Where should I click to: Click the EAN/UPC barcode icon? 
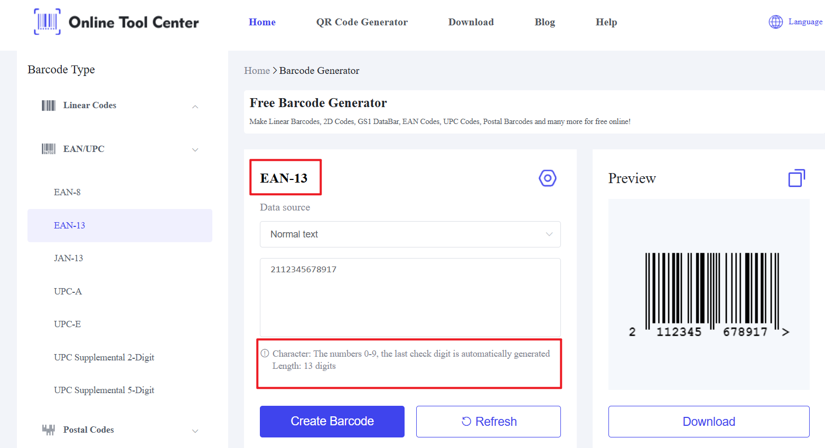point(49,149)
